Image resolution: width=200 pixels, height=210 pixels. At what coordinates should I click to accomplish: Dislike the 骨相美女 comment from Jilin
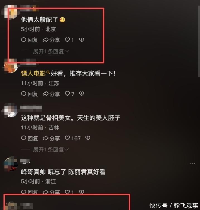[88, 138]
